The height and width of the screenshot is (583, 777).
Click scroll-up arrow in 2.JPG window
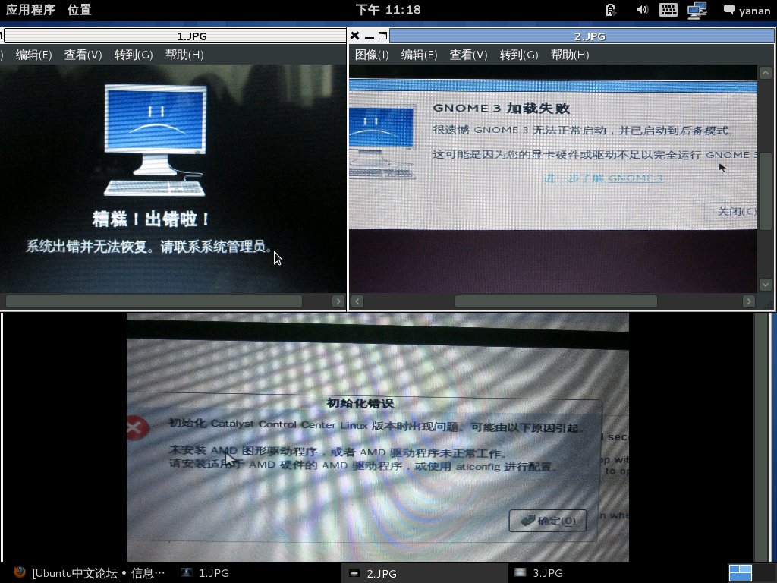(766, 73)
